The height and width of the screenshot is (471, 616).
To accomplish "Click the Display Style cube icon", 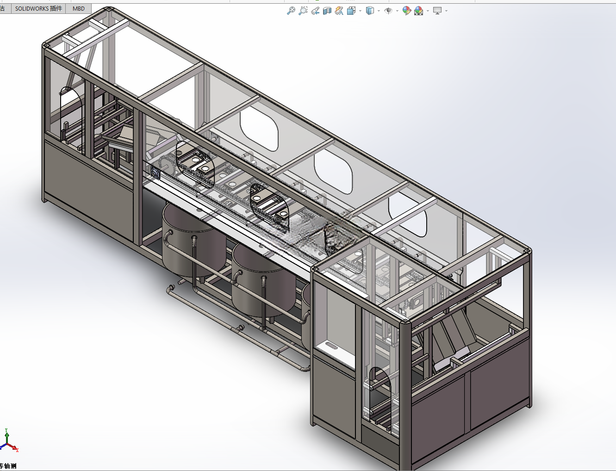I will tap(370, 11).
